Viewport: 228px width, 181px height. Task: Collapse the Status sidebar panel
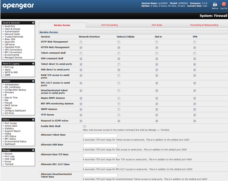[x=33, y=120]
